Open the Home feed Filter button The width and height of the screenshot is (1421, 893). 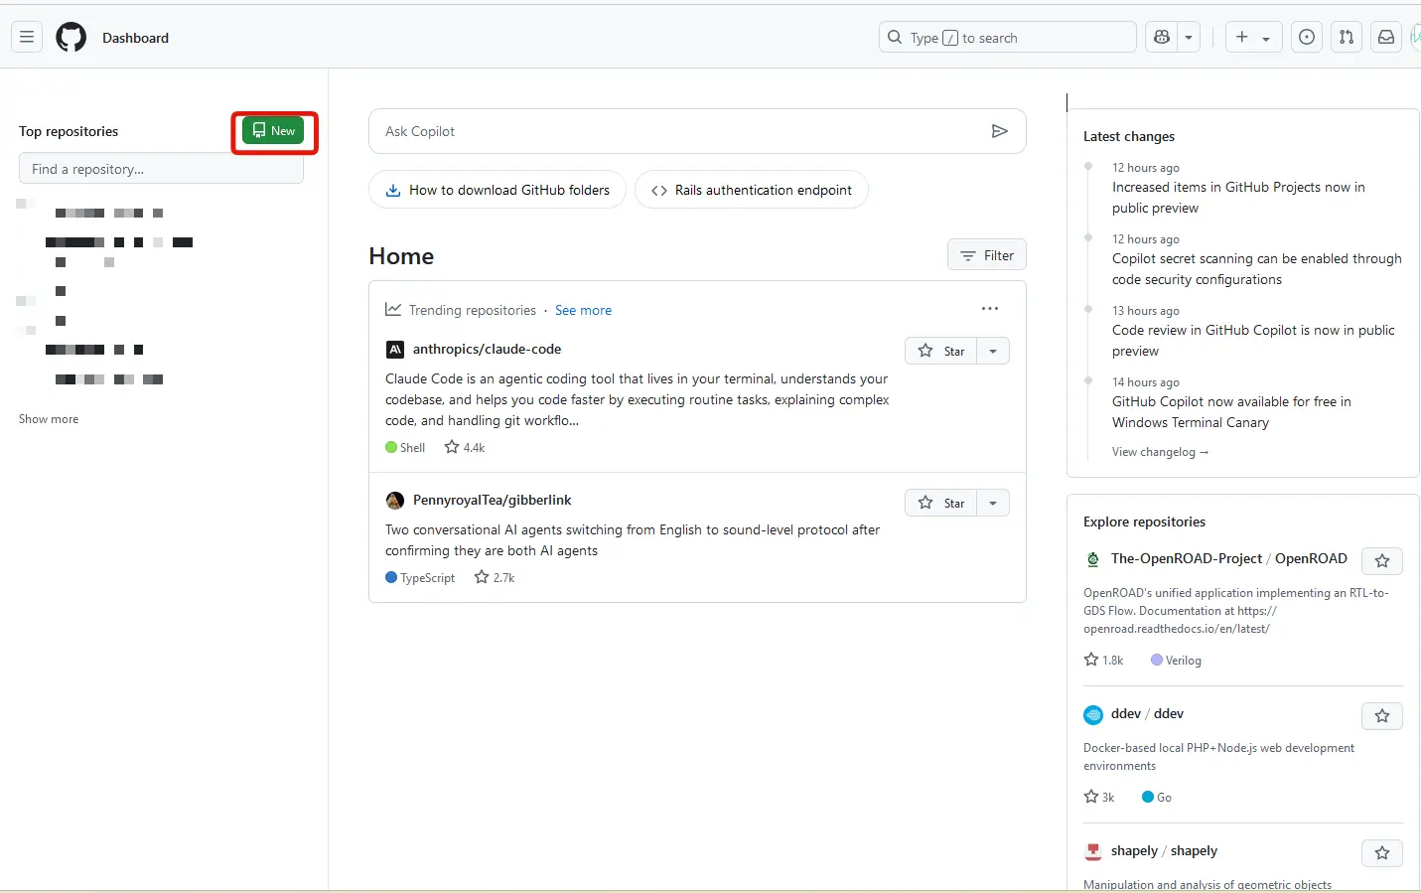(x=987, y=255)
